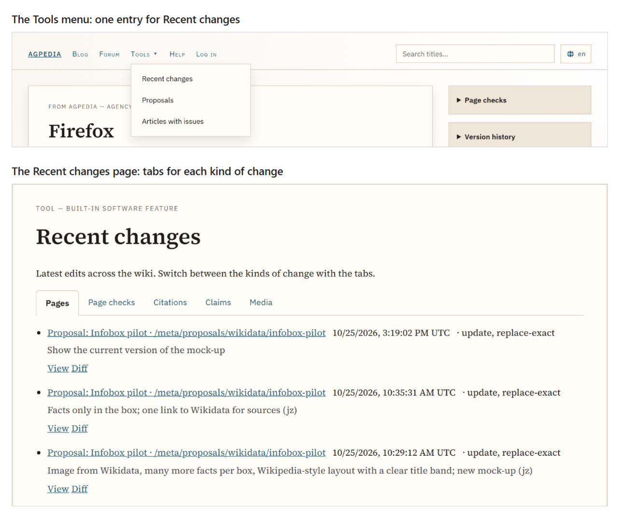Click "TOOL — BUILT-IN SOFTWARE FEATURE" label
Image resolution: width=618 pixels, height=521 pixels.
[x=107, y=209]
